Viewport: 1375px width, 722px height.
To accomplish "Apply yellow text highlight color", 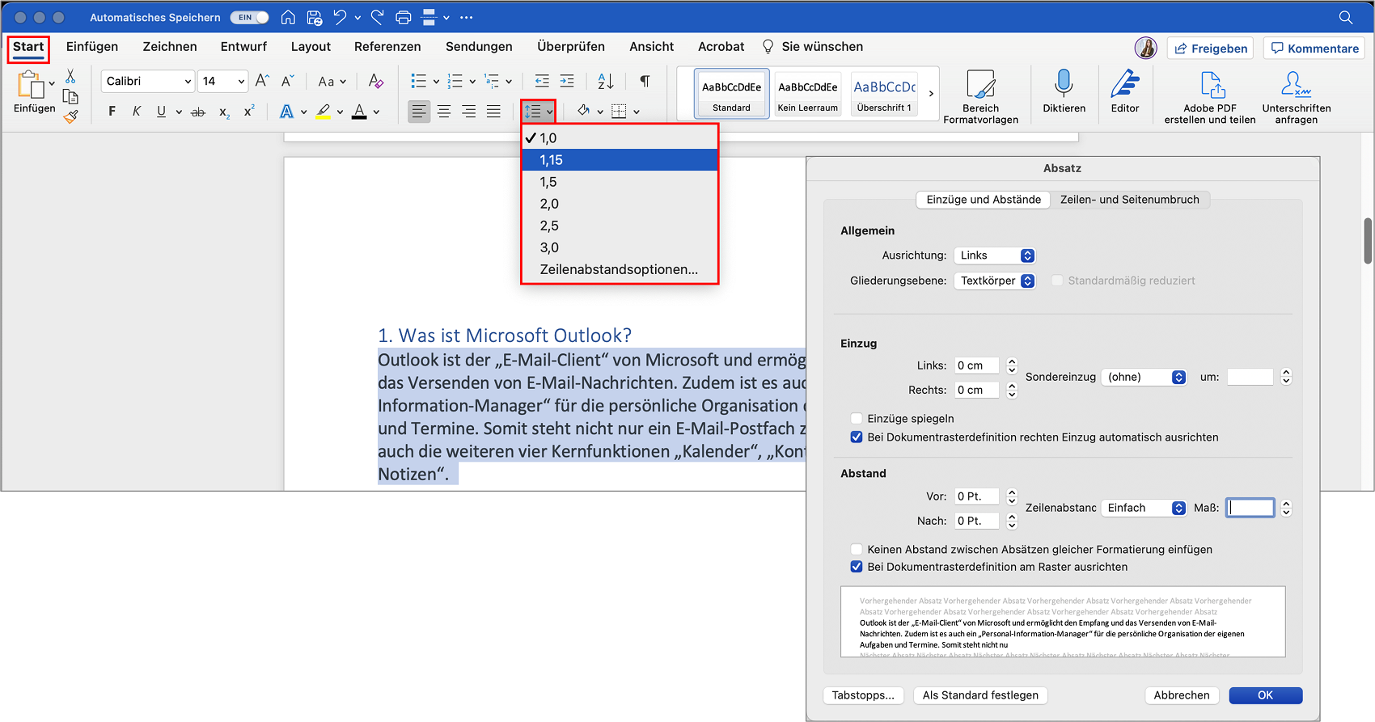I will [x=324, y=112].
